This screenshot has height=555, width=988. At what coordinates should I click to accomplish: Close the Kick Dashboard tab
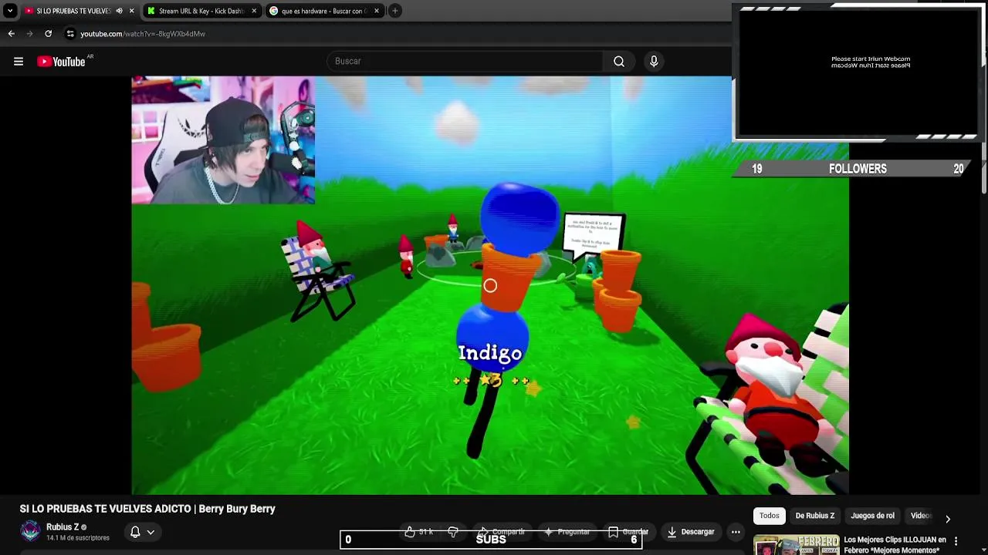pos(254,11)
